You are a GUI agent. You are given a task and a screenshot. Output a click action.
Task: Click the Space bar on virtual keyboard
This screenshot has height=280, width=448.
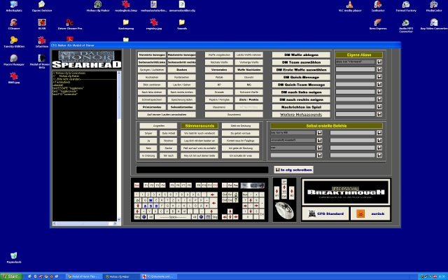coord(173,217)
